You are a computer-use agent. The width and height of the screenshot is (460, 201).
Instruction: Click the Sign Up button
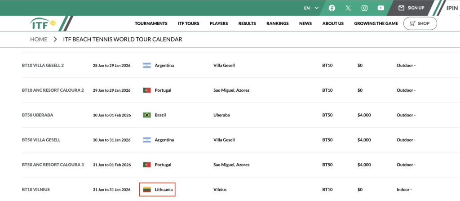click(x=411, y=8)
